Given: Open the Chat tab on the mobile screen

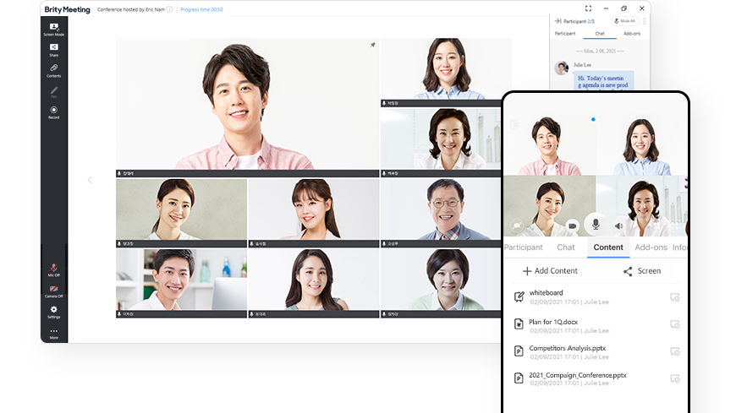Looking at the screenshot, I should tap(566, 247).
